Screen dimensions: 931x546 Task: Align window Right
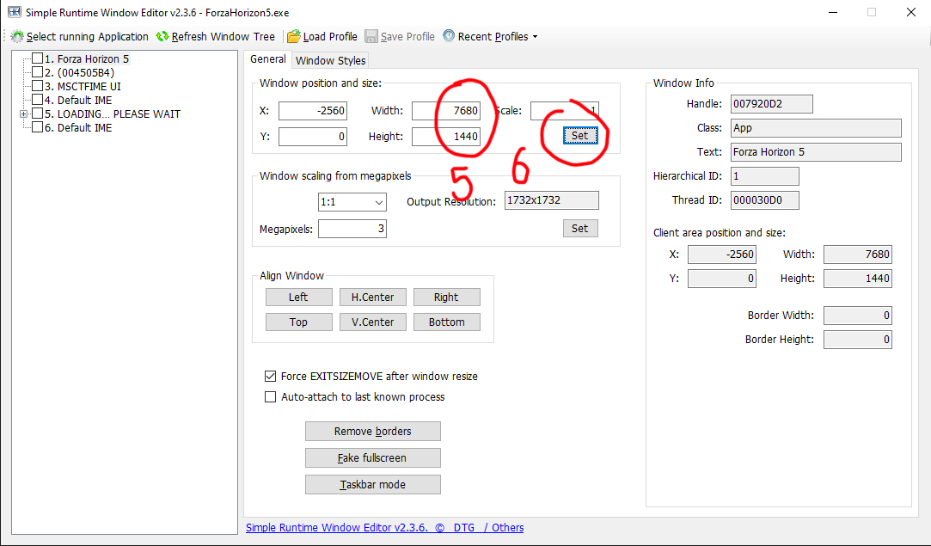[446, 297]
